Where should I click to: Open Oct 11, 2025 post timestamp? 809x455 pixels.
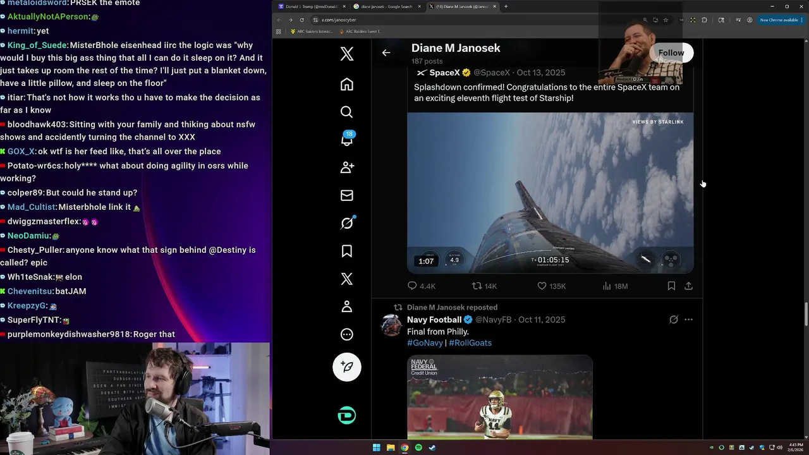(542, 320)
